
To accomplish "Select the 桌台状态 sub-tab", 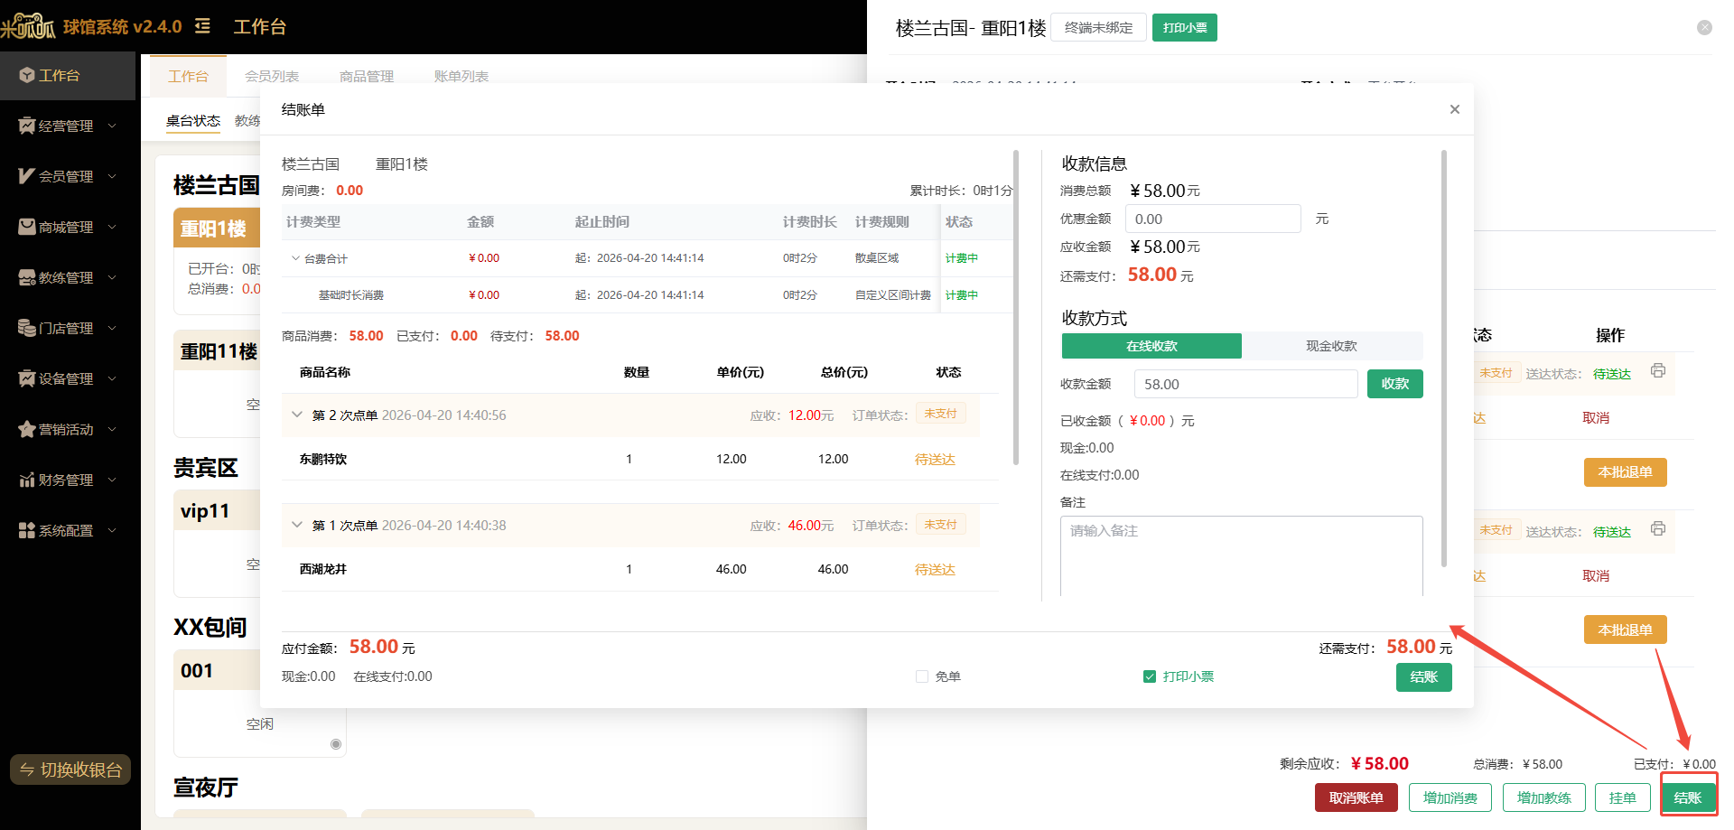I will [193, 121].
